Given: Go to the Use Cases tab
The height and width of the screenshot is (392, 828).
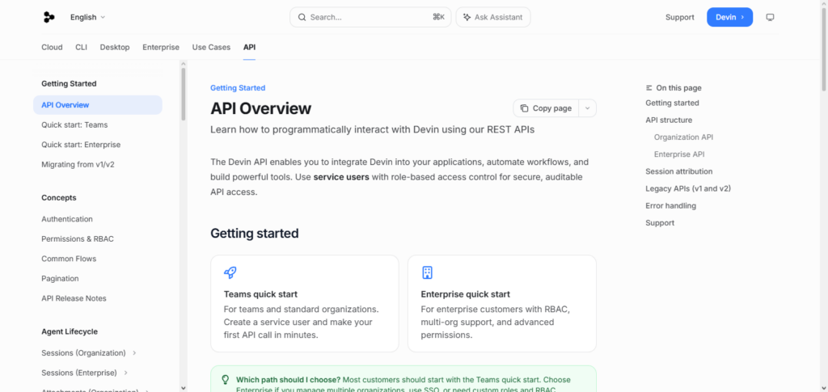Looking at the screenshot, I should click(x=211, y=47).
